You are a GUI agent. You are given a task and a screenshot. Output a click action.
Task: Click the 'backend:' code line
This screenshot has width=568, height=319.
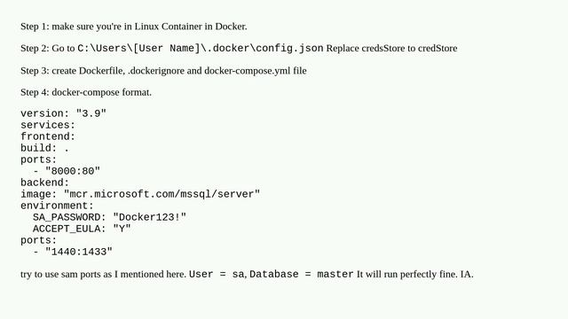pos(44,183)
